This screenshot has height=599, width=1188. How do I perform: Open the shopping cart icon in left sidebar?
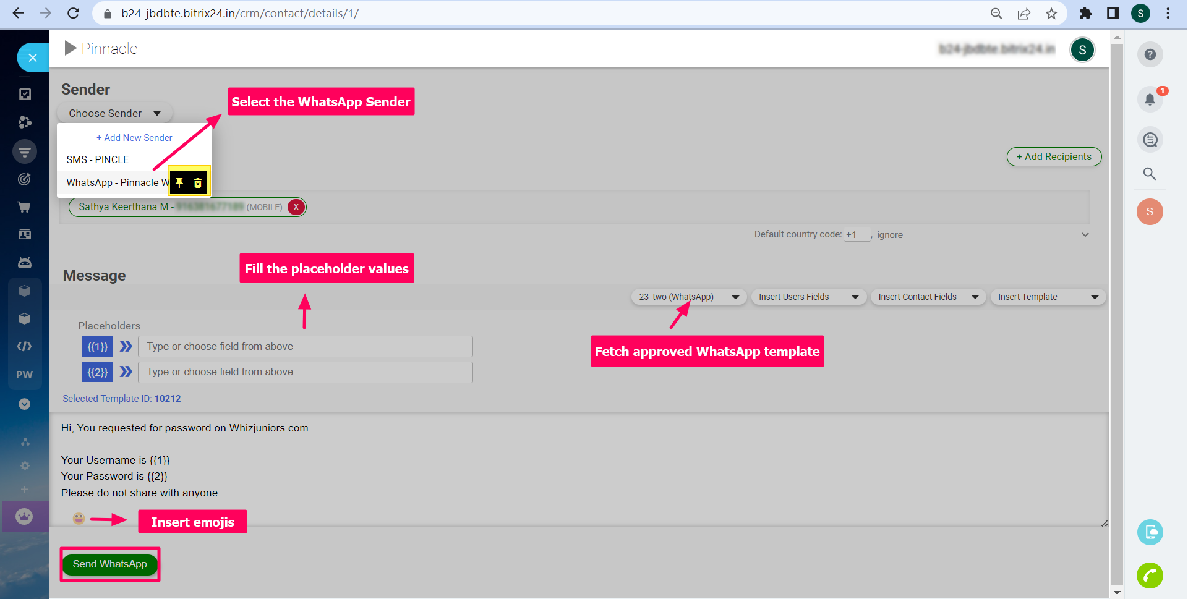coord(25,207)
